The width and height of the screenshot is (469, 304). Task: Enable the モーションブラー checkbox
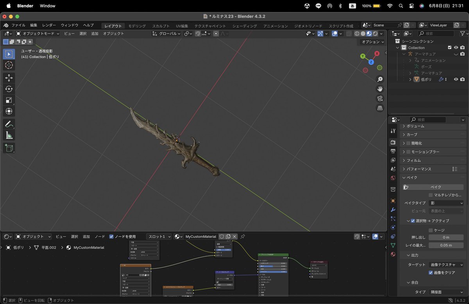[408, 152]
